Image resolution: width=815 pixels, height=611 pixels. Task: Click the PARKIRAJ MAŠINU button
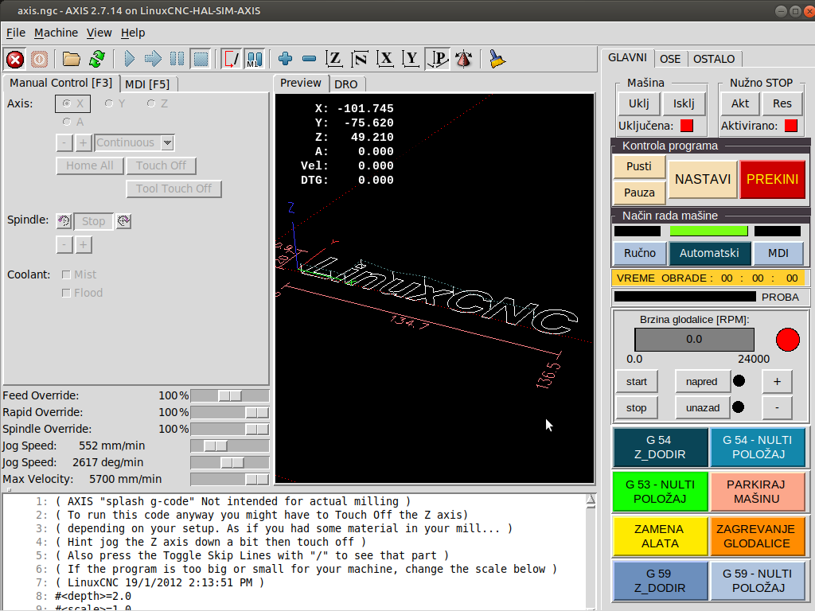pyautogui.click(x=757, y=492)
